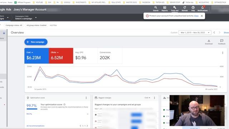Open the TikTok Ads bookmark

[188, 3]
